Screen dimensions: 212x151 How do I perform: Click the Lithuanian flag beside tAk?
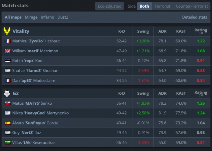coord(8,143)
